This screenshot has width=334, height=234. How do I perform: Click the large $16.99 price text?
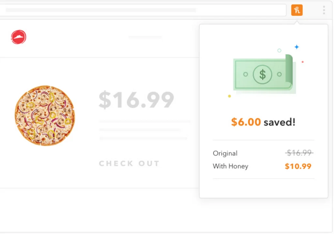tap(136, 101)
